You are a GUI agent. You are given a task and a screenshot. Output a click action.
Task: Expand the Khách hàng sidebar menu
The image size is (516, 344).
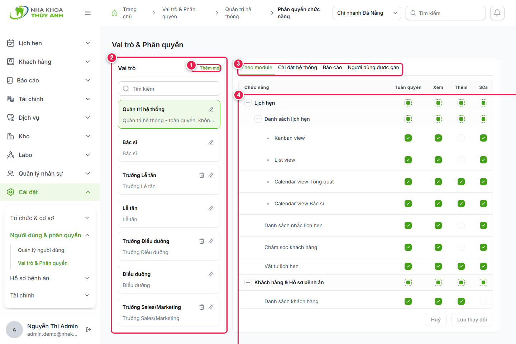click(50, 62)
